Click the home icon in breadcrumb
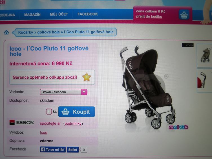The height and width of the screenshot is (159, 212). click(6, 32)
